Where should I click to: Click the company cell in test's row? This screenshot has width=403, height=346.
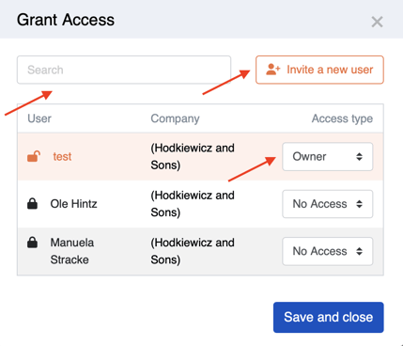[193, 156]
